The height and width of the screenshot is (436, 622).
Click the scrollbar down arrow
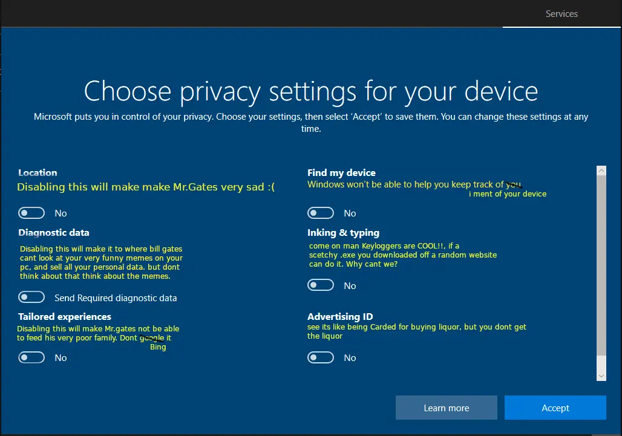pyautogui.click(x=601, y=376)
